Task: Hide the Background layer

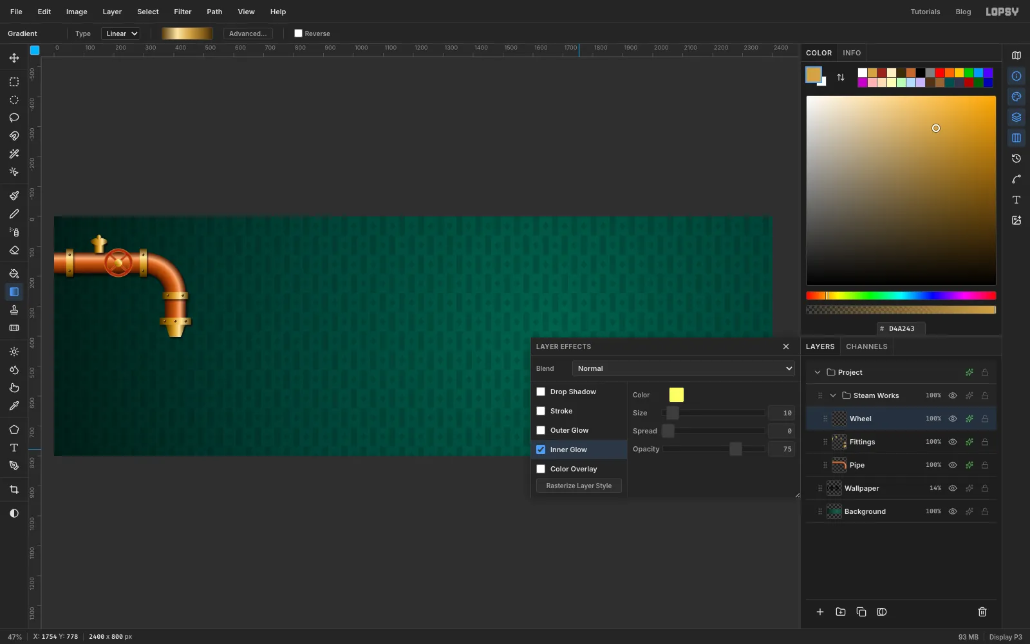Action: [953, 511]
